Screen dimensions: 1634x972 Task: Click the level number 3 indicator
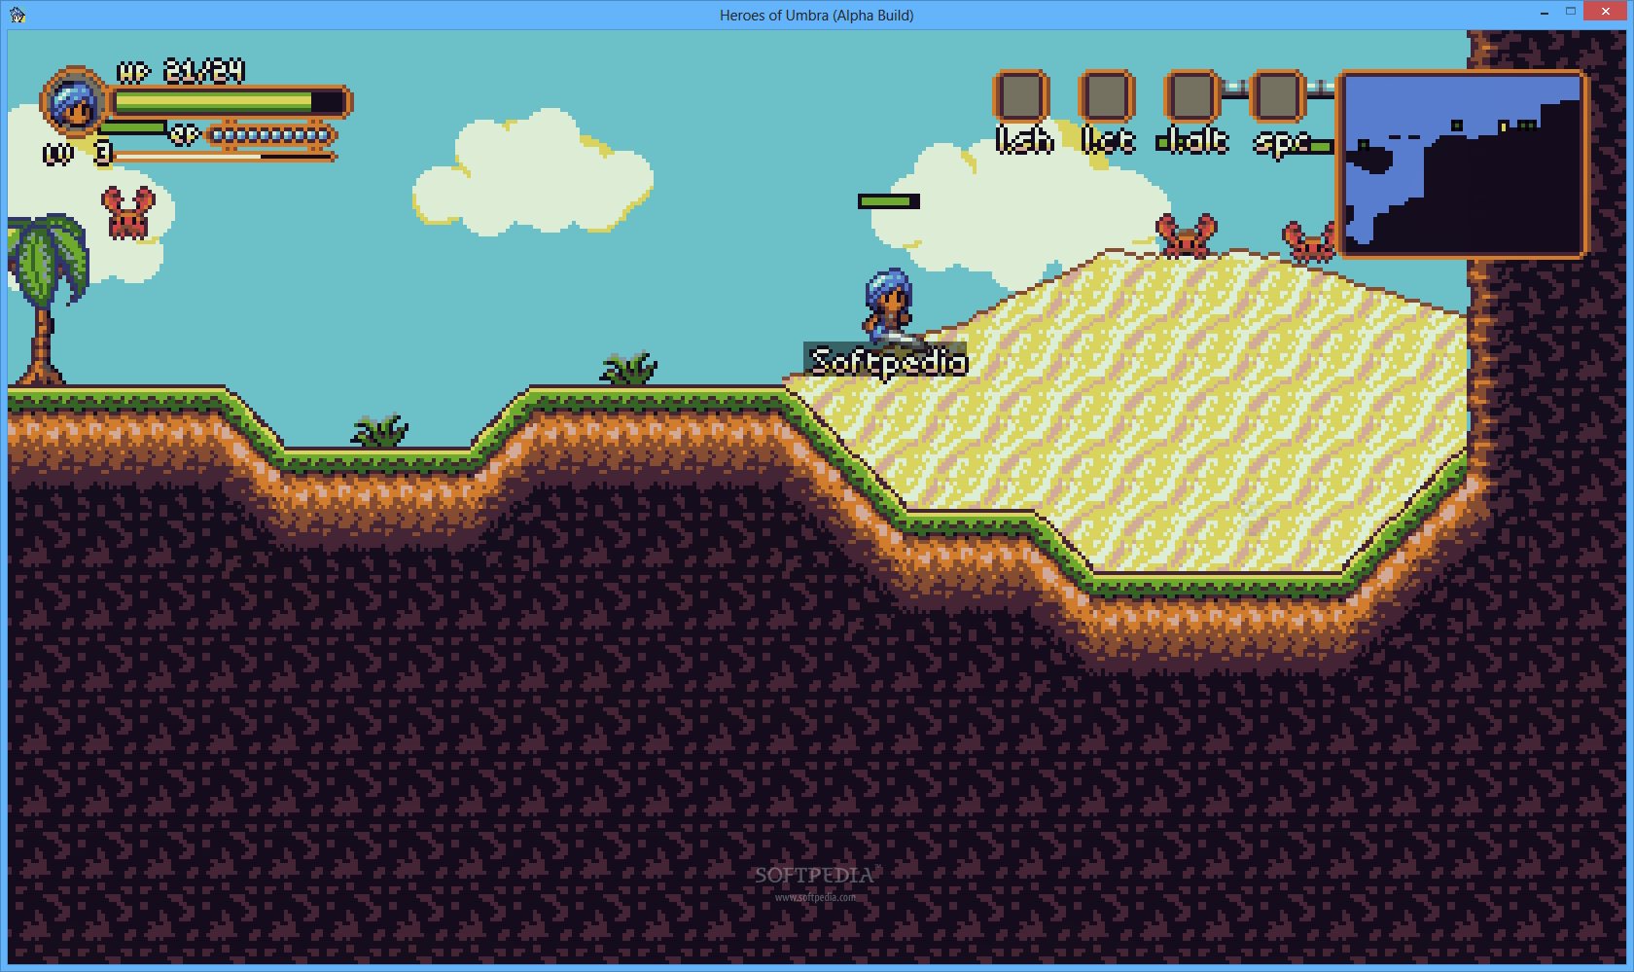click(x=102, y=154)
